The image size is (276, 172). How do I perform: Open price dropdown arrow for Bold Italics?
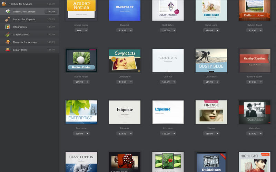(174, 30)
